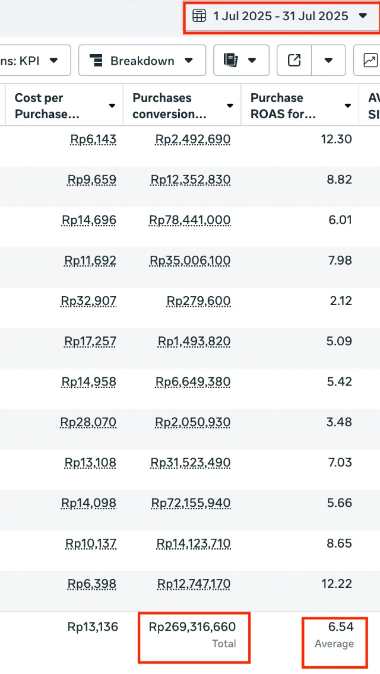Open the Purchases conversion column menu arrow
This screenshot has height=674, width=380.
click(x=230, y=106)
